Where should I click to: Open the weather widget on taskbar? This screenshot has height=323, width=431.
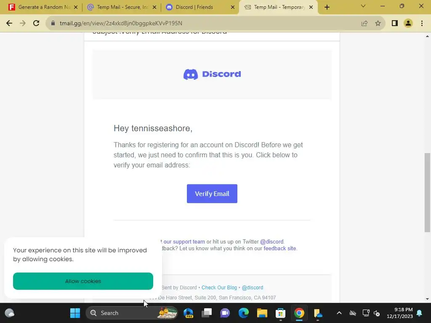click(10, 313)
